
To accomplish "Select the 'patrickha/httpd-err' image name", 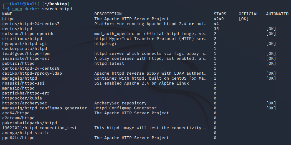I will pos(26,93).
